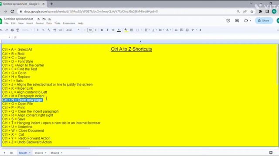Insert a chart from the toolbar
Image resolution: width=279 pixels, height=156 pixels.
187,30
